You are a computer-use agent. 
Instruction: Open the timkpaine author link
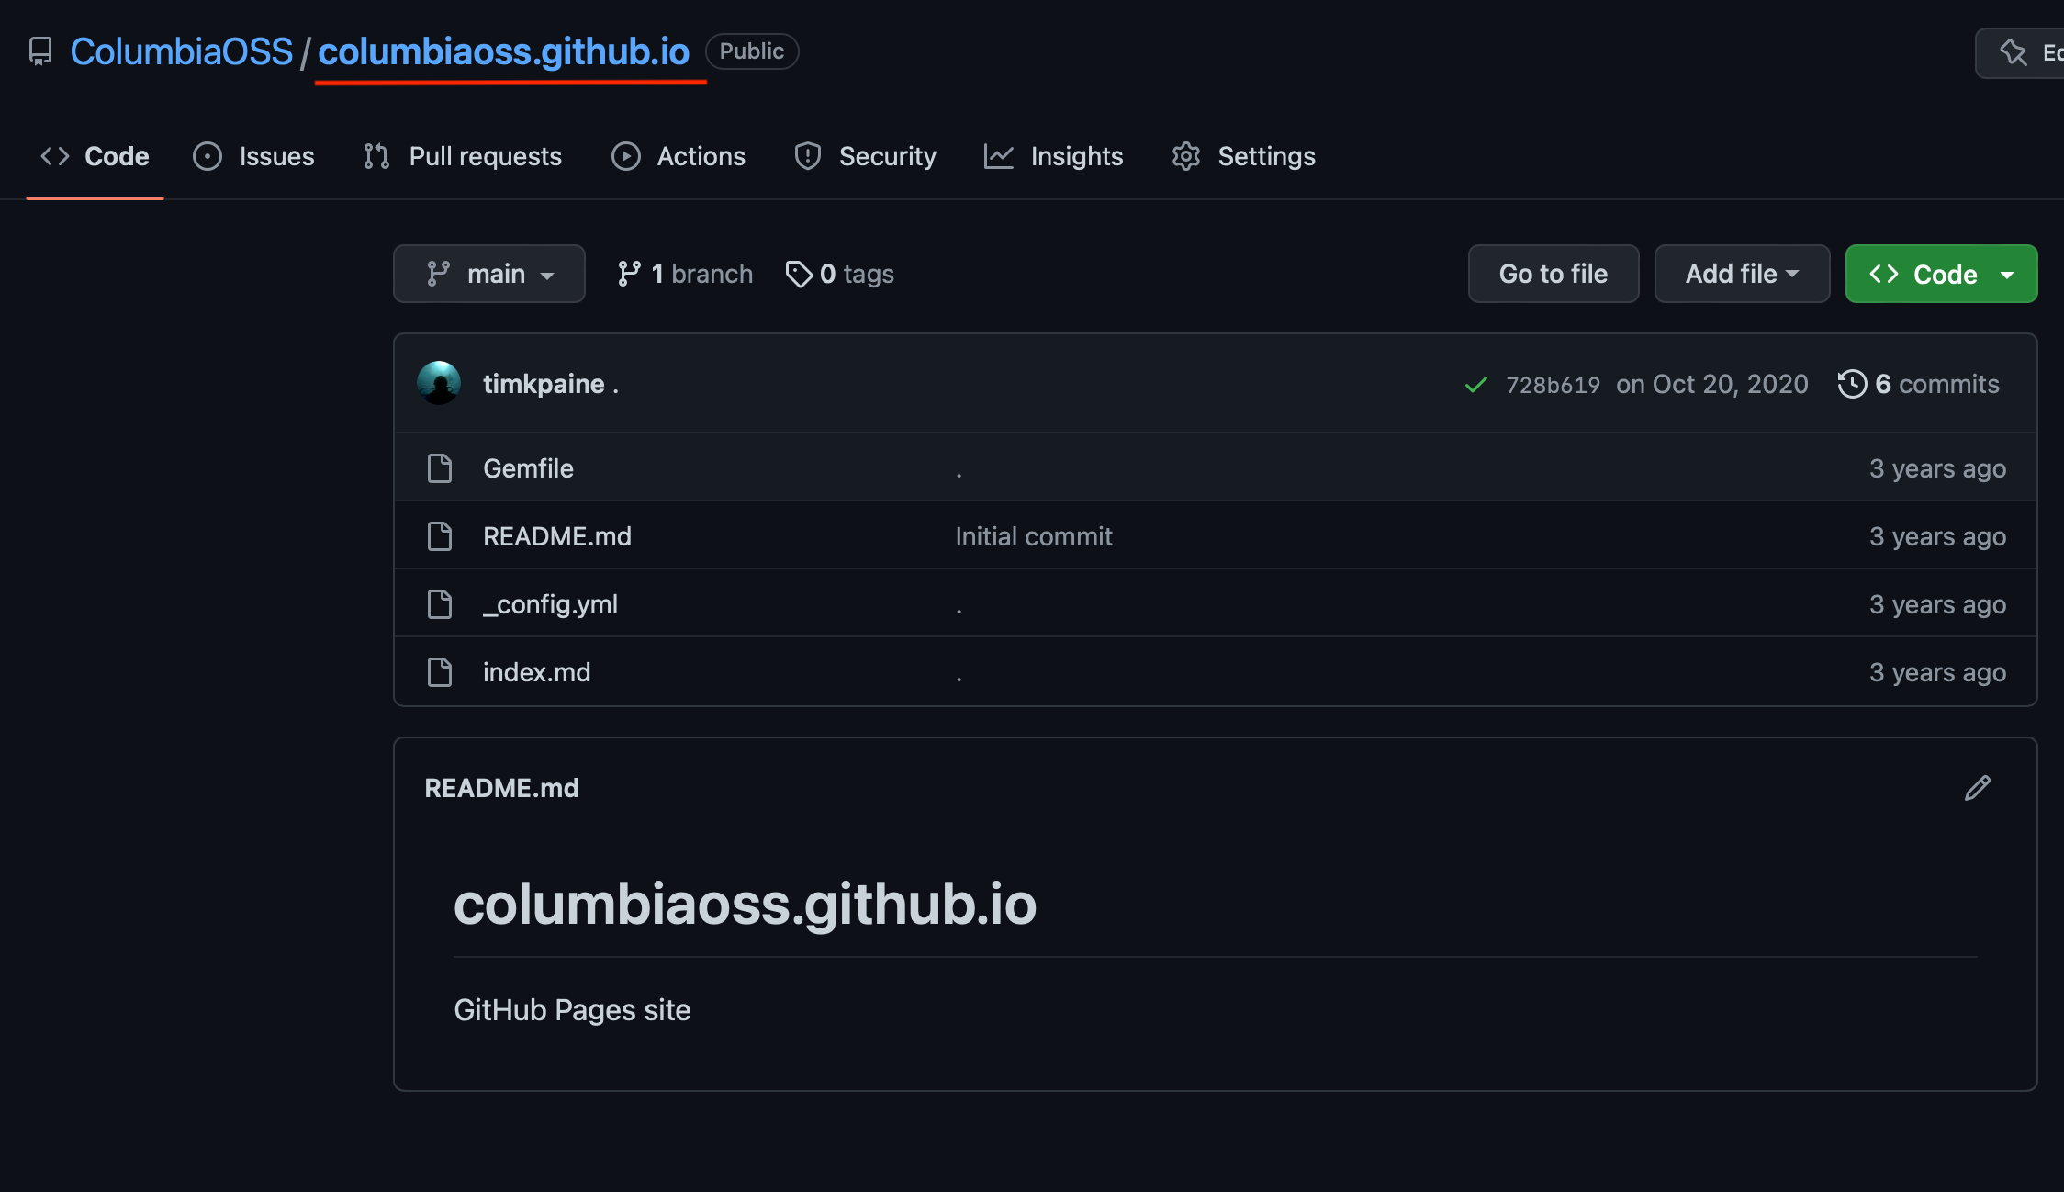point(544,384)
